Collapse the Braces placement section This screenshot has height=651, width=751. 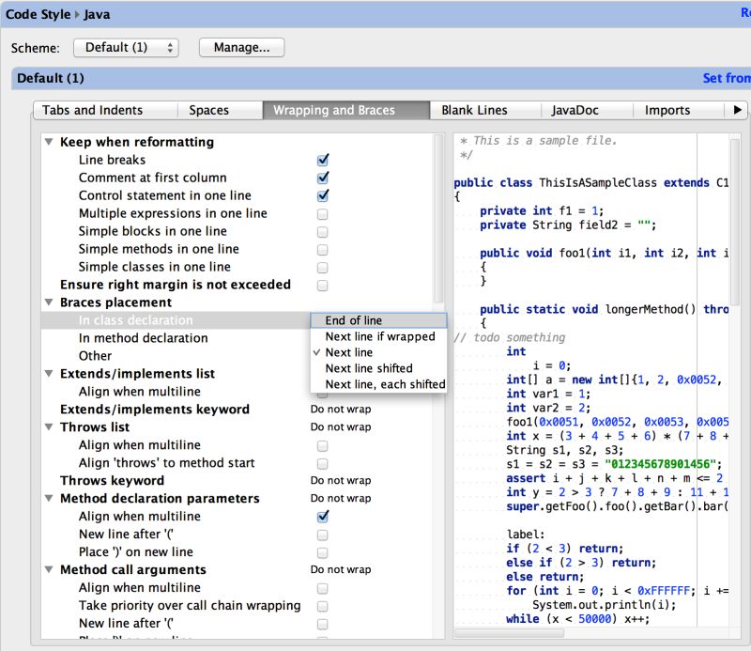[49, 303]
